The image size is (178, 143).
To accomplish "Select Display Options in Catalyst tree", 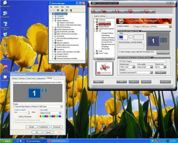I will [x=104, y=26].
